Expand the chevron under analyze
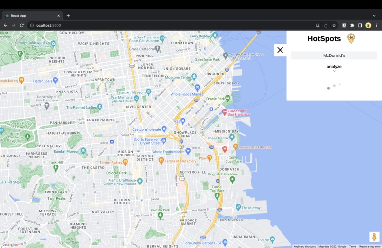The image size is (382, 248). tap(334, 71)
